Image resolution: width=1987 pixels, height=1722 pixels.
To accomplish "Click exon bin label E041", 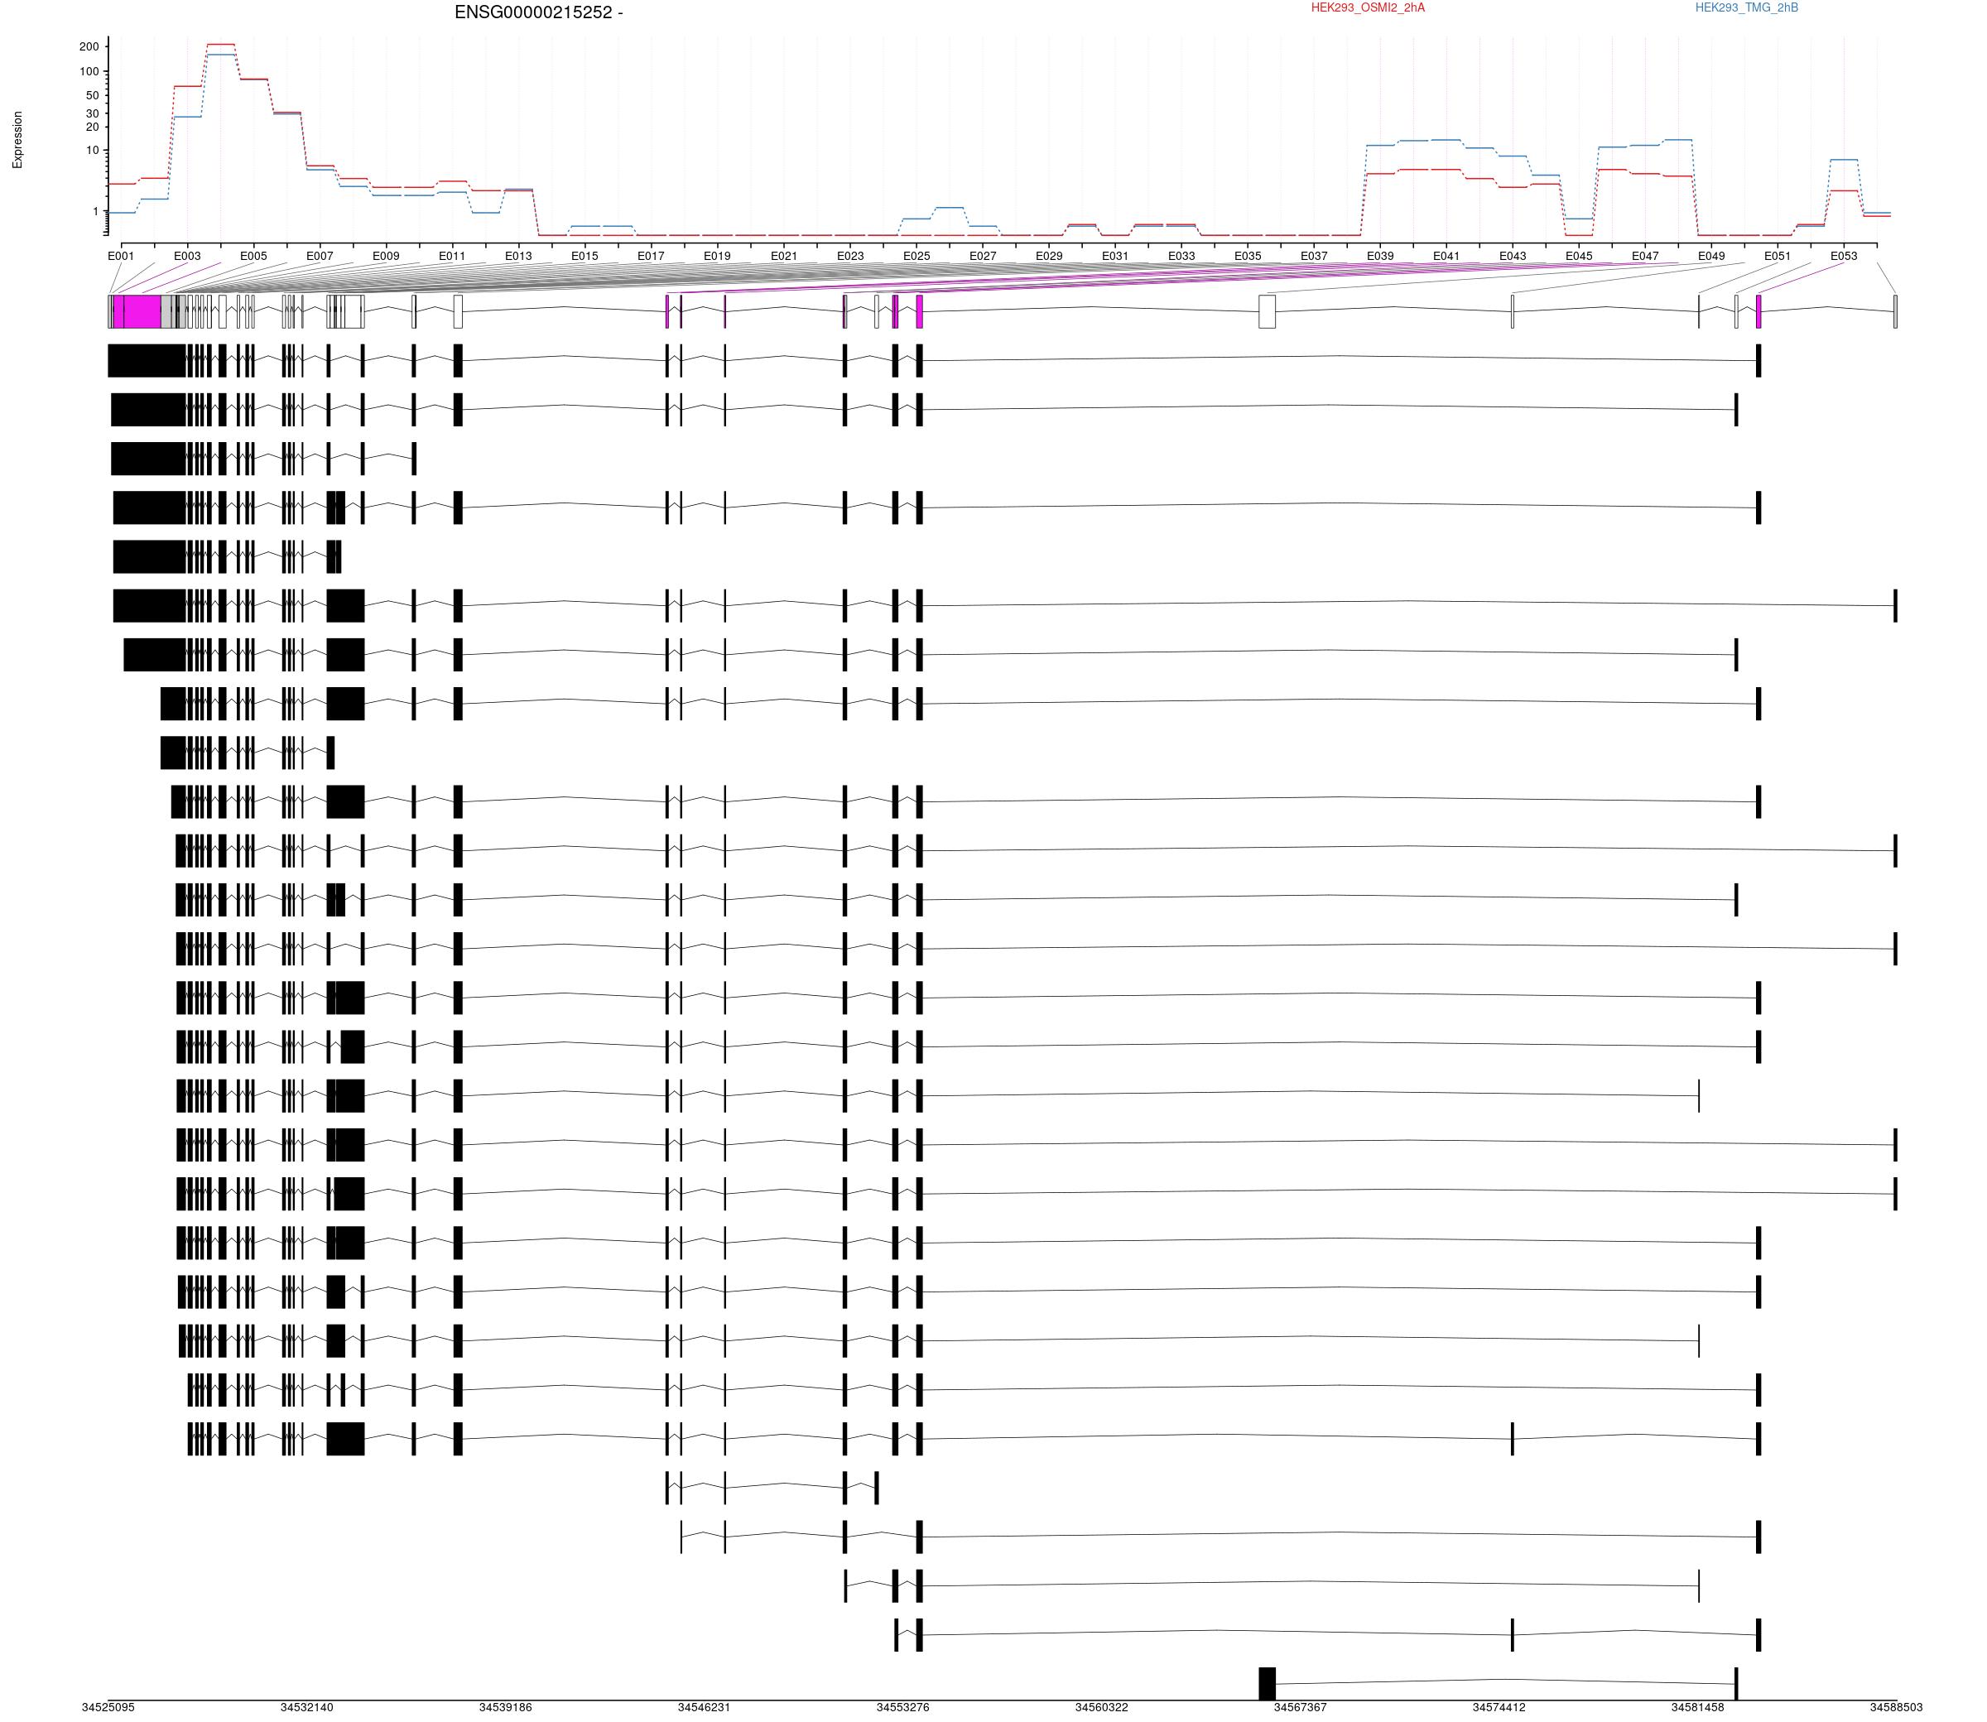I will (1447, 257).
